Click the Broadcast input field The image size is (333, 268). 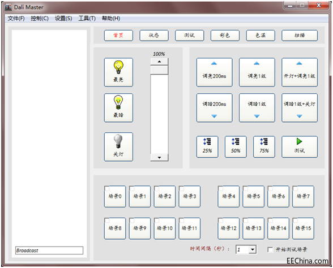tap(49, 250)
